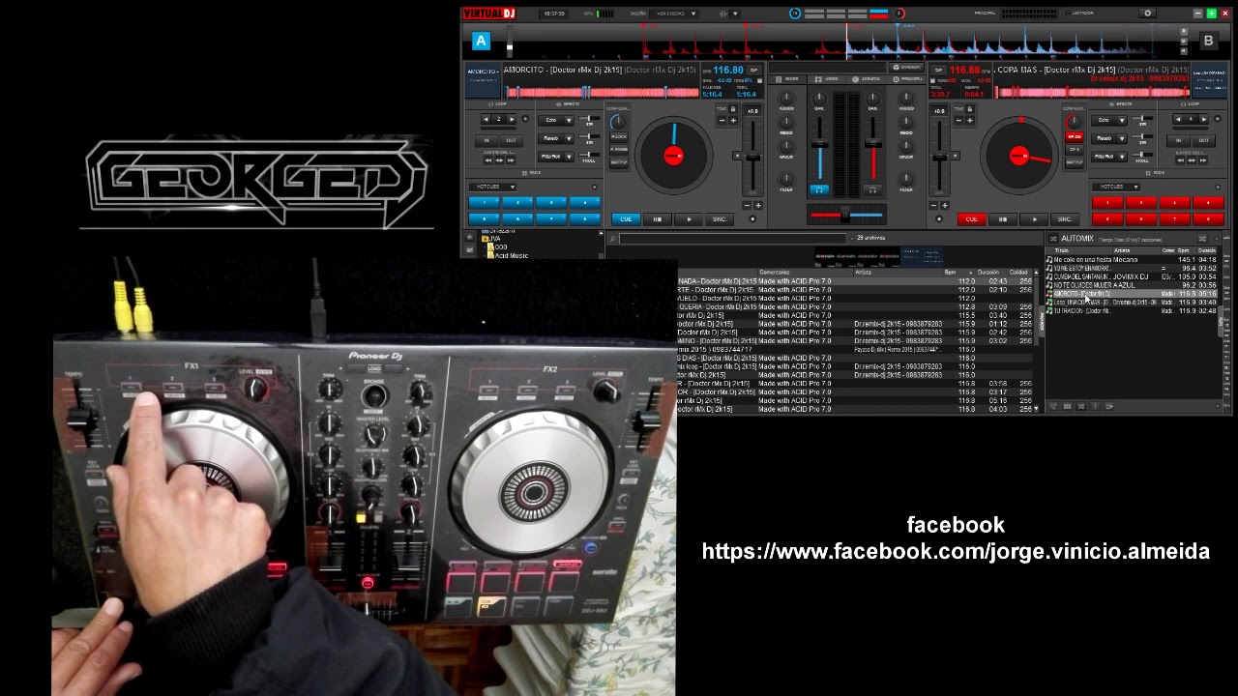Lower deck A key with minus
Screen dimensions: 1238x696
click(x=722, y=121)
